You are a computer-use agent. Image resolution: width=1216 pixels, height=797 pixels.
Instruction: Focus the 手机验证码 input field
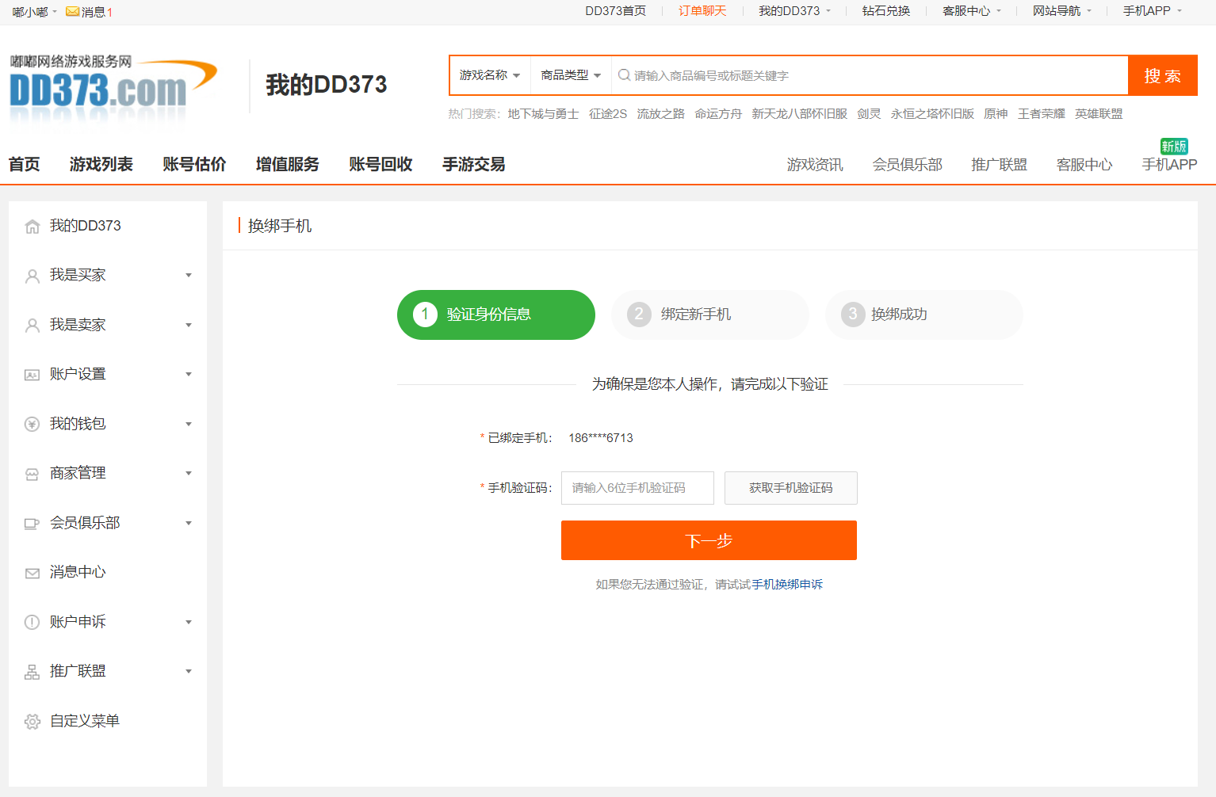637,488
